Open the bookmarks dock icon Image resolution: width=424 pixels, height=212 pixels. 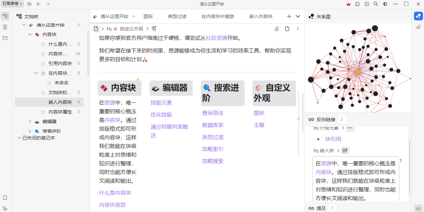(x=5, y=197)
